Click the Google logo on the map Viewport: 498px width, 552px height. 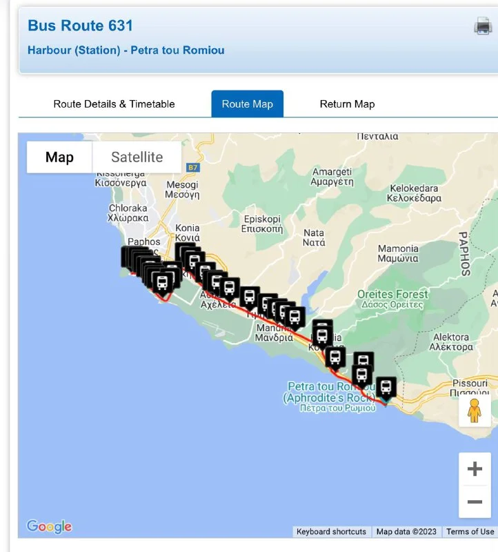(x=49, y=526)
